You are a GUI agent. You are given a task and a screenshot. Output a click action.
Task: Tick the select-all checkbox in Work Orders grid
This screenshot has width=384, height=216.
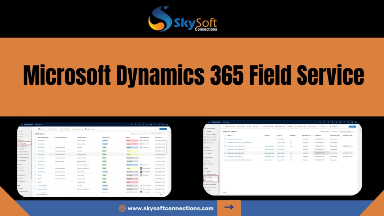coord(35,137)
